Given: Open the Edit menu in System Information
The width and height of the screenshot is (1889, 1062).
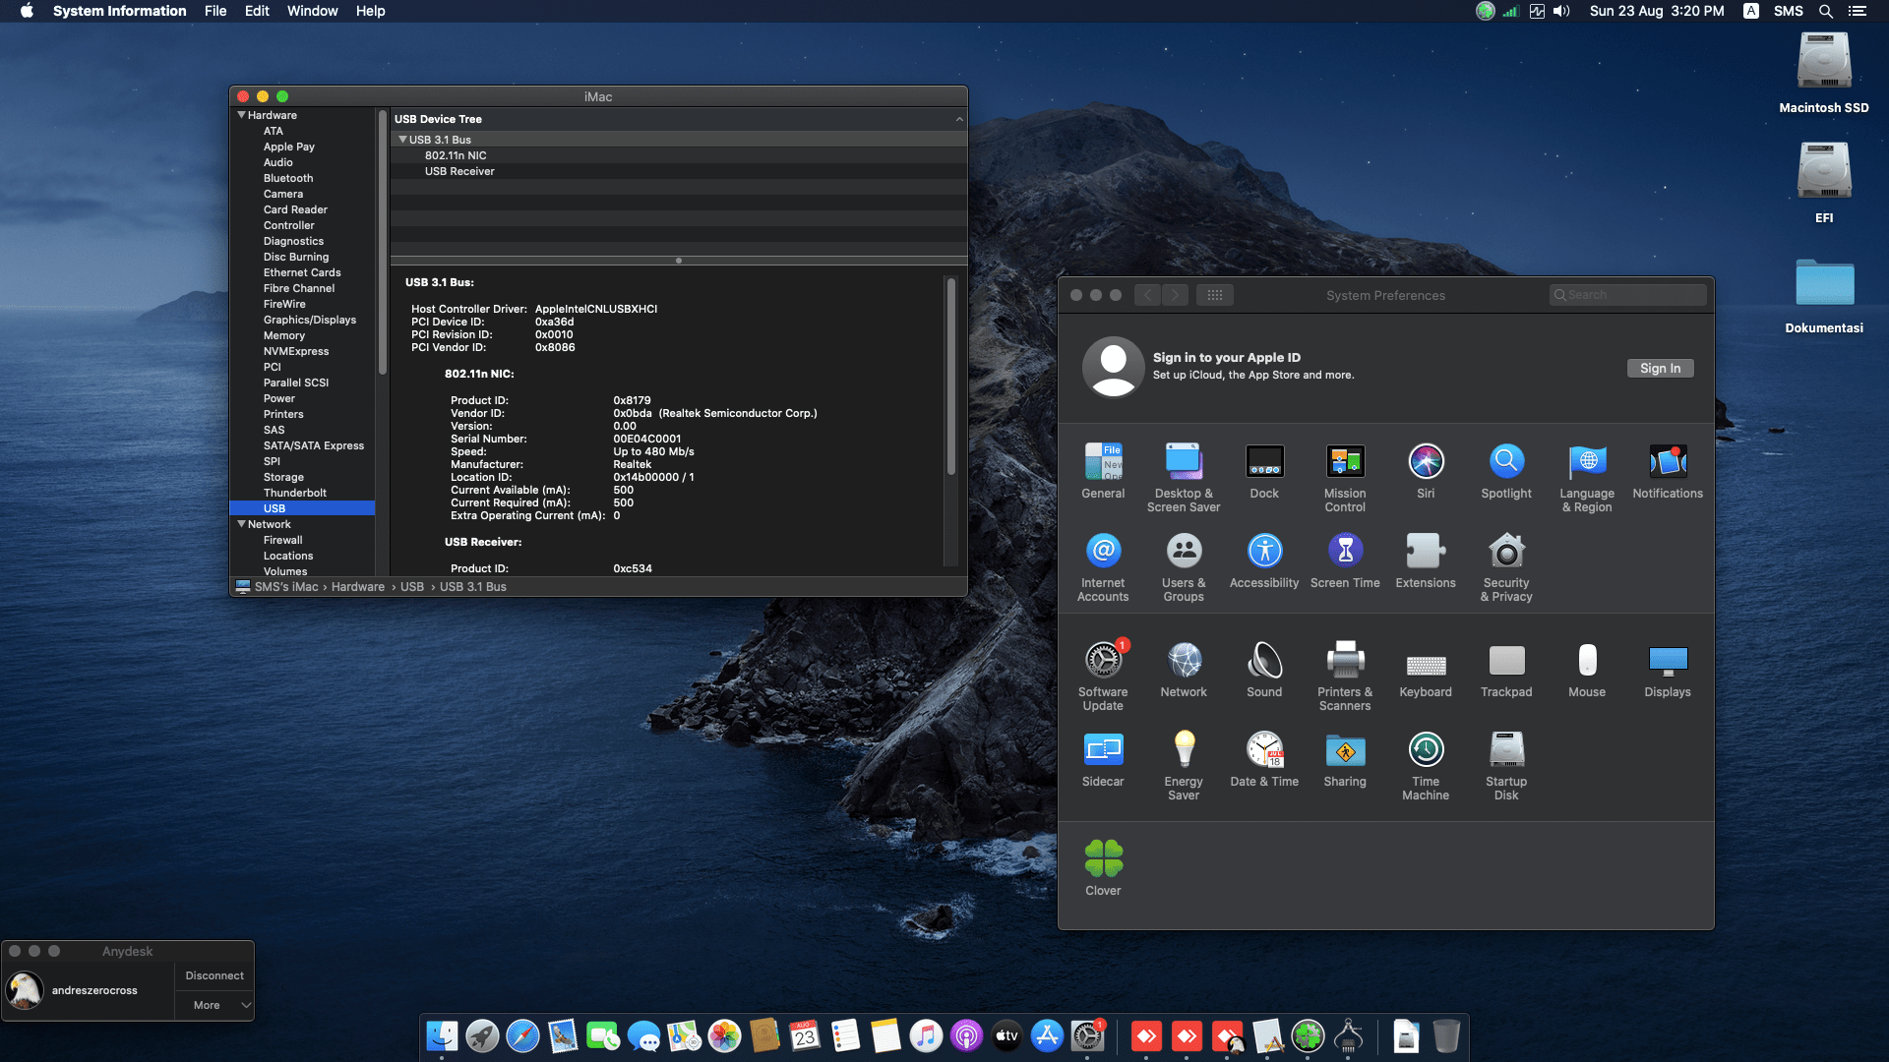Looking at the screenshot, I should point(257,11).
